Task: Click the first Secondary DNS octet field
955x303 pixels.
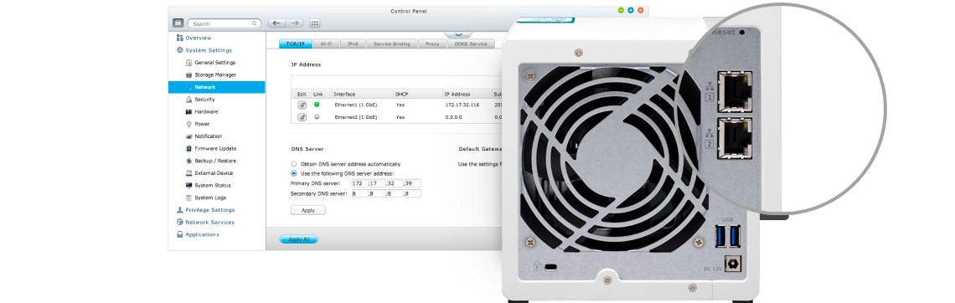Action: pyautogui.click(x=360, y=193)
